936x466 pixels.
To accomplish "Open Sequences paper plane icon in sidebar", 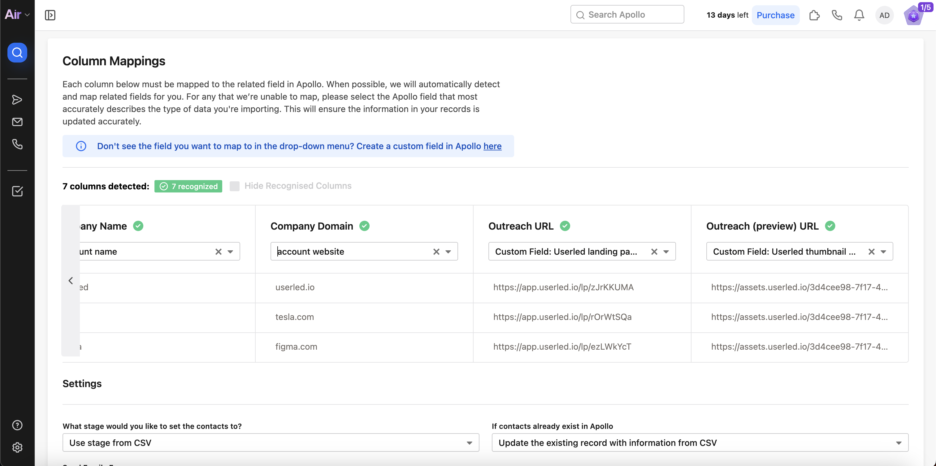I will tap(17, 100).
